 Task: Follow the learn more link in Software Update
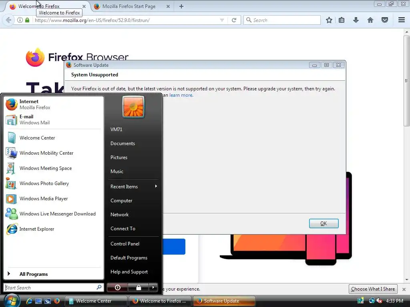tap(181, 95)
